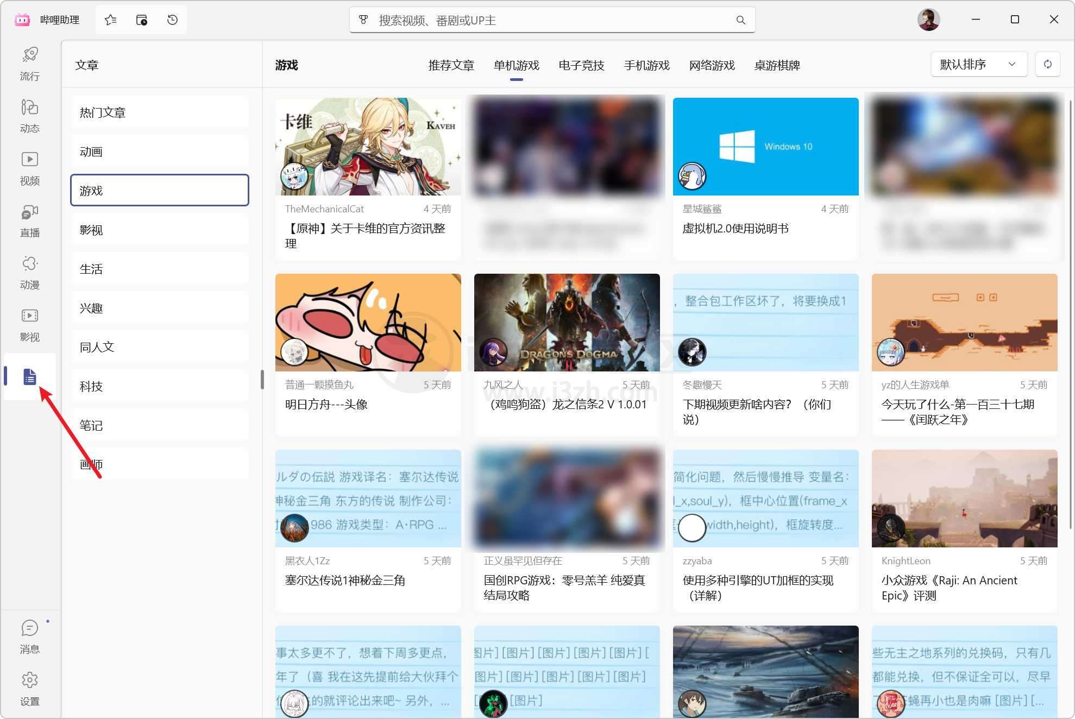Select 动画 category

pos(160,152)
